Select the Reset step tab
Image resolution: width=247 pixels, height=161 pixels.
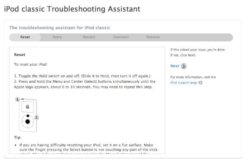(x=25, y=37)
